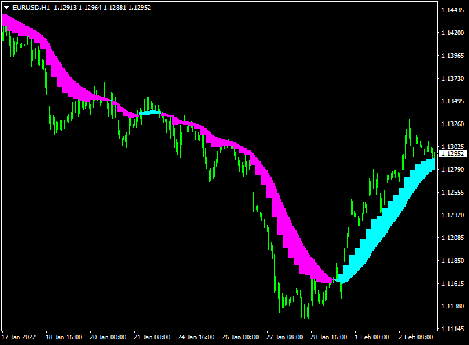Click price level 1.13495 on the scale
The height and width of the screenshot is (345, 469).
point(453,101)
